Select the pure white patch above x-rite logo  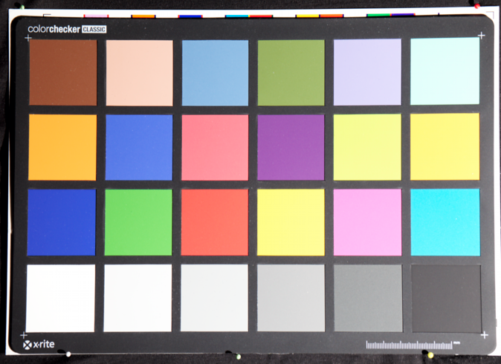[x=60, y=298]
